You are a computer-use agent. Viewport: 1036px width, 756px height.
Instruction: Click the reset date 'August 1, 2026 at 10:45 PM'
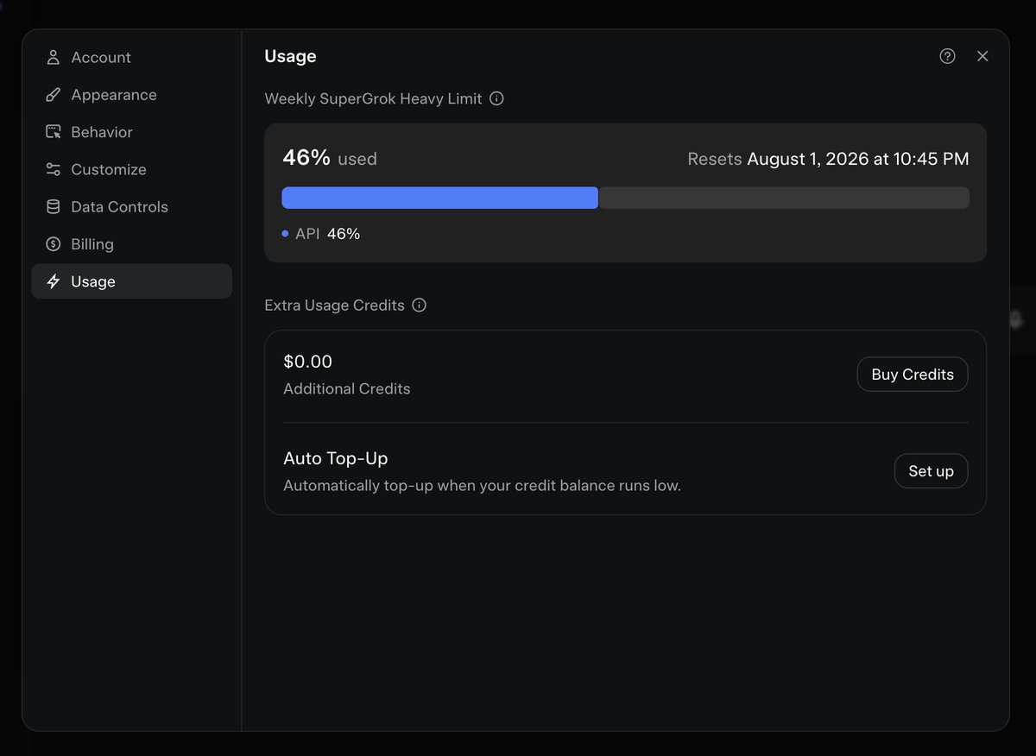[x=858, y=159]
